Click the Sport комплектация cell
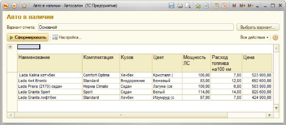The image size is (286, 125). click(x=101, y=92)
